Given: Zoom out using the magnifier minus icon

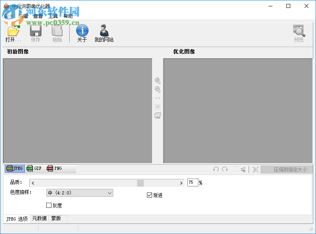Looking at the screenshot, I should coord(158,89).
